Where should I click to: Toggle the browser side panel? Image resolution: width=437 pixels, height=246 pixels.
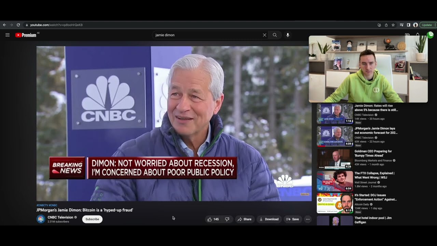point(408,25)
